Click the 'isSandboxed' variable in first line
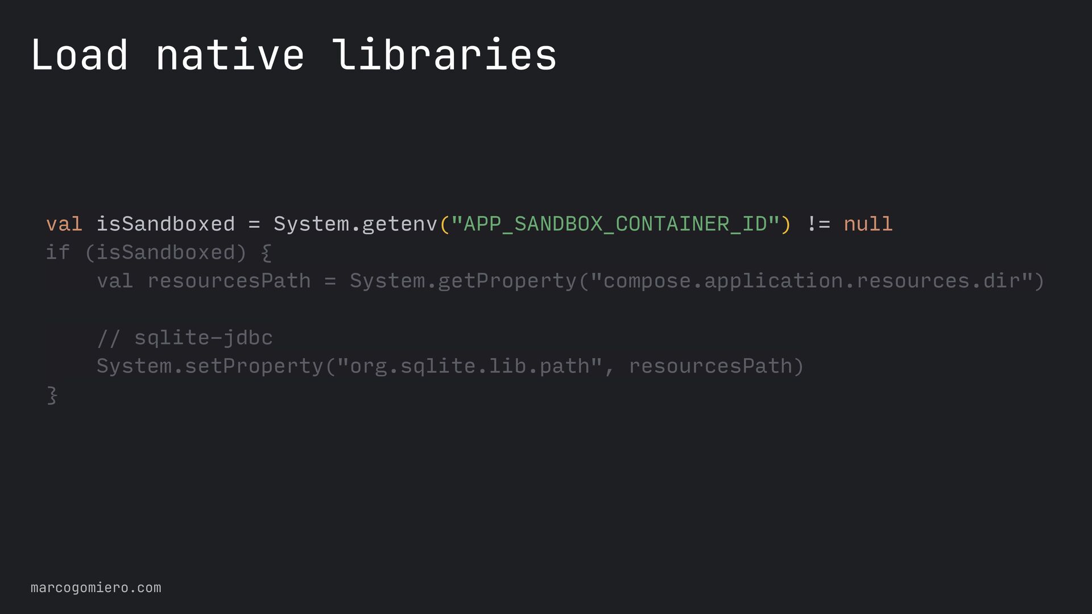 tap(166, 223)
